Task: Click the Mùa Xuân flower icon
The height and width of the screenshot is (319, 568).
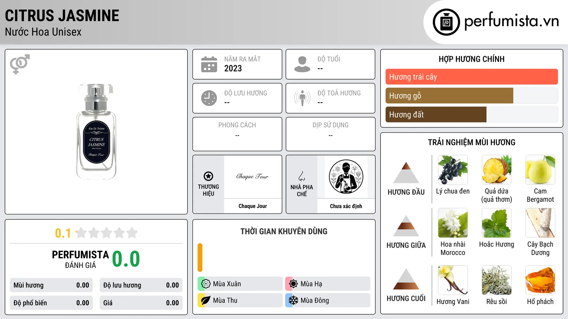Action: pyautogui.click(x=206, y=284)
